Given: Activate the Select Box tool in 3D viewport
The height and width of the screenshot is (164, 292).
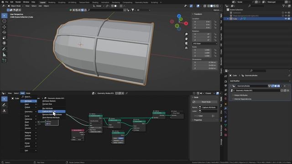Looking at the screenshot, I should click(x=4, y=15).
